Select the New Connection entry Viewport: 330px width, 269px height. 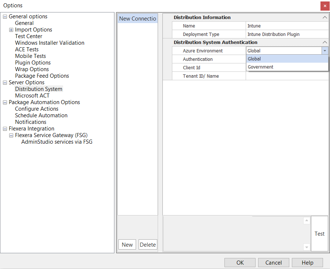(137, 18)
